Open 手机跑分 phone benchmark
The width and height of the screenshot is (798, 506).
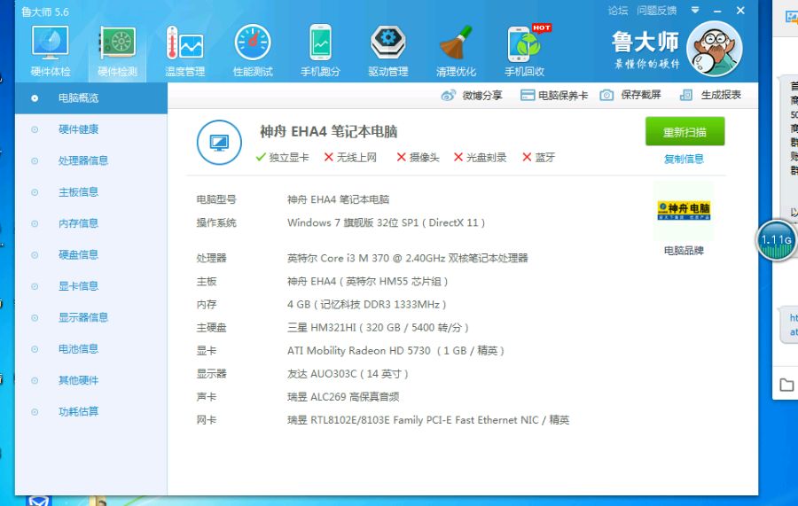(x=320, y=51)
